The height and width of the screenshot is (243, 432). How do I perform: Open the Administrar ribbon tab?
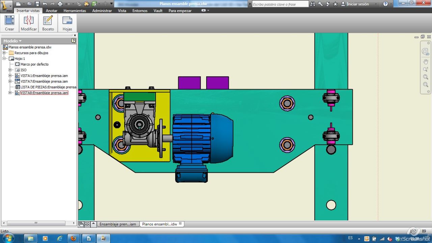(102, 10)
